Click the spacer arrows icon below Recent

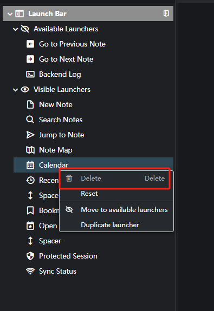30,195
